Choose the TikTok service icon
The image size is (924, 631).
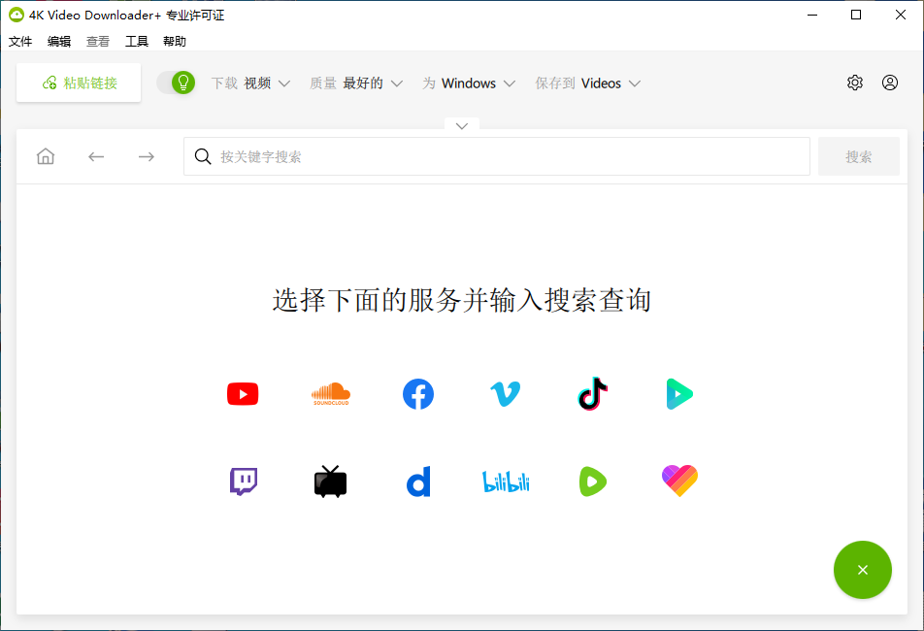593,393
